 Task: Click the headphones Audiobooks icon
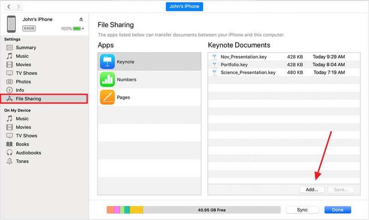[x=9, y=153]
